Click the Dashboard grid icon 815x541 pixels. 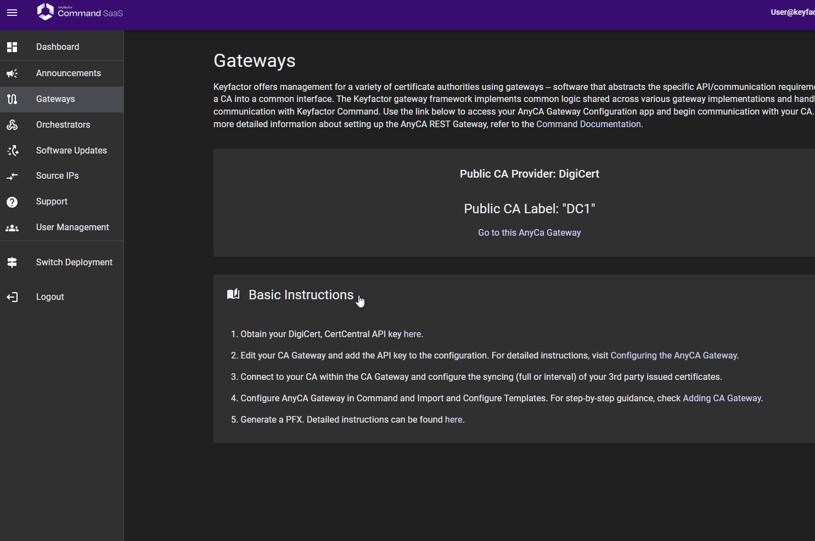(x=12, y=47)
